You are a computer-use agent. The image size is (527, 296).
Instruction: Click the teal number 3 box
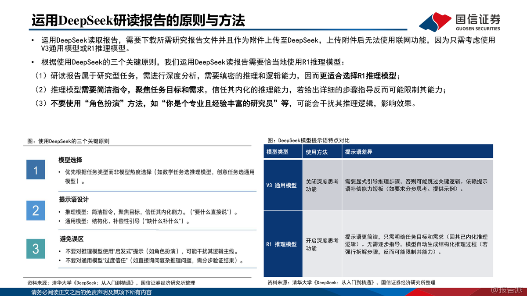pos(36,249)
